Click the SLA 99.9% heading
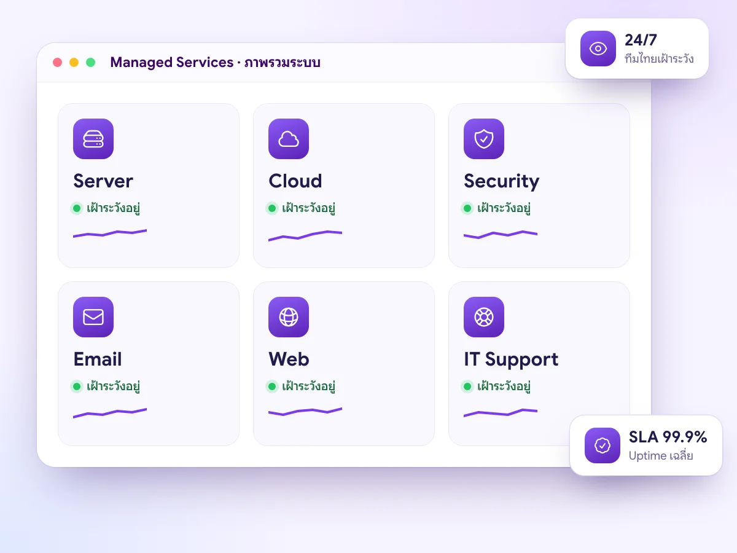 (x=668, y=437)
